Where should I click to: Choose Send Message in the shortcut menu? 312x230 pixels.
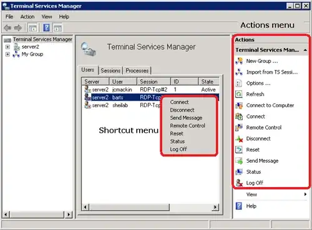[186, 118]
